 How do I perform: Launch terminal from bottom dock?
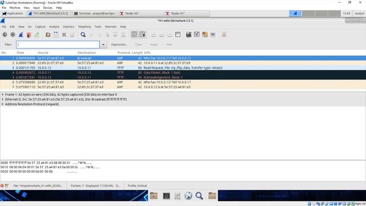click(166, 196)
